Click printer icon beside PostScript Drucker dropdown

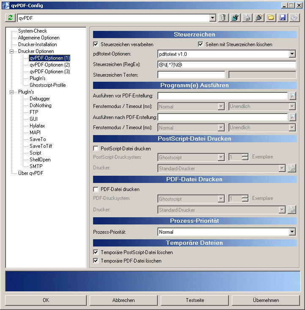[292, 168]
